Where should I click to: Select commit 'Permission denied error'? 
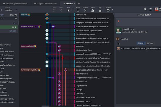click(x=85, y=98)
